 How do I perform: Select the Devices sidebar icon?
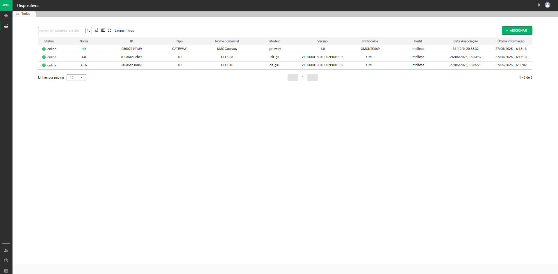tap(6, 26)
